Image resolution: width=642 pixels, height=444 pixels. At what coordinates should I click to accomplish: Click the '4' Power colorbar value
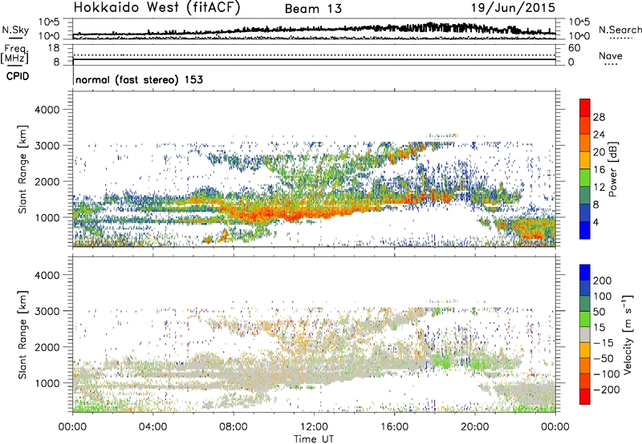coord(596,222)
